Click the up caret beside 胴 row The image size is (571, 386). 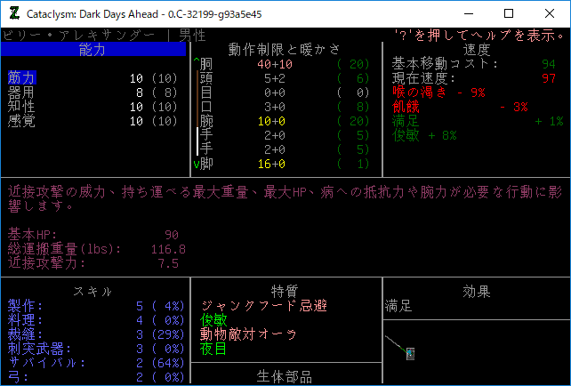196,64
